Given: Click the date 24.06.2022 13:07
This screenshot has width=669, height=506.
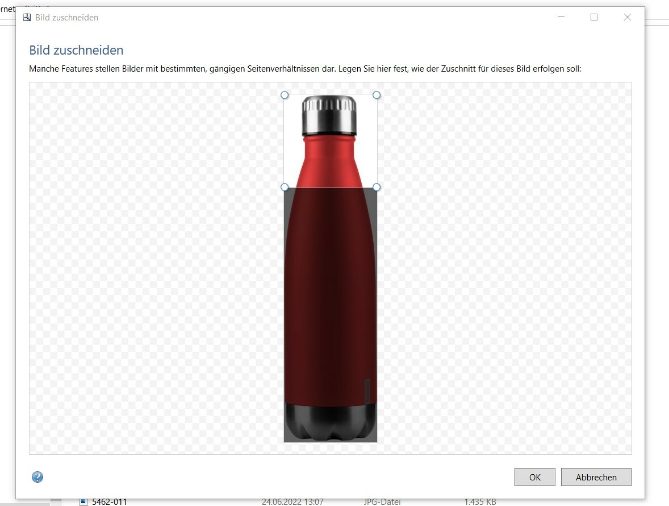Looking at the screenshot, I should point(292,501).
